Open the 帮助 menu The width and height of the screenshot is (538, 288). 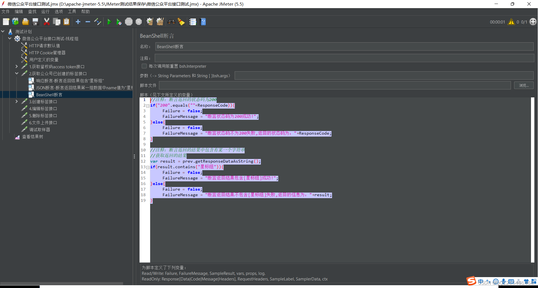(85, 11)
